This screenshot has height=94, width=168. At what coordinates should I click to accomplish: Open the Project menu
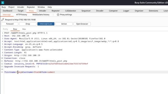point(11,7)
